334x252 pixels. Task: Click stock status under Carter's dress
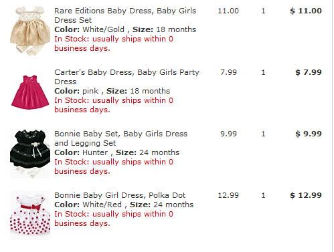[x=114, y=105]
